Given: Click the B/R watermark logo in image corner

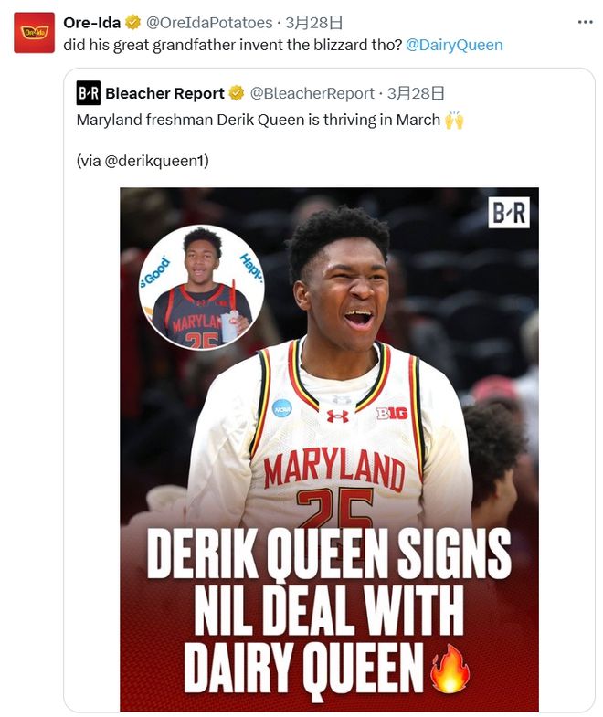Looking at the screenshot, I should (x=509, y=212).
